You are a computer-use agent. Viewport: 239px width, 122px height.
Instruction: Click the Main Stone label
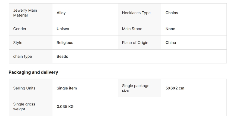tap(132, 29)
